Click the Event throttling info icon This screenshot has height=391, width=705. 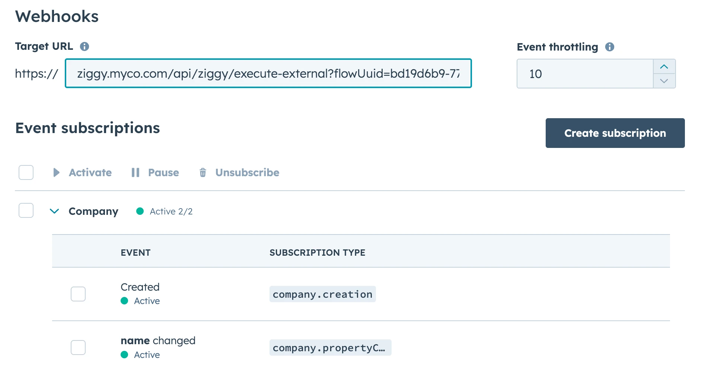tap(609, 47)
